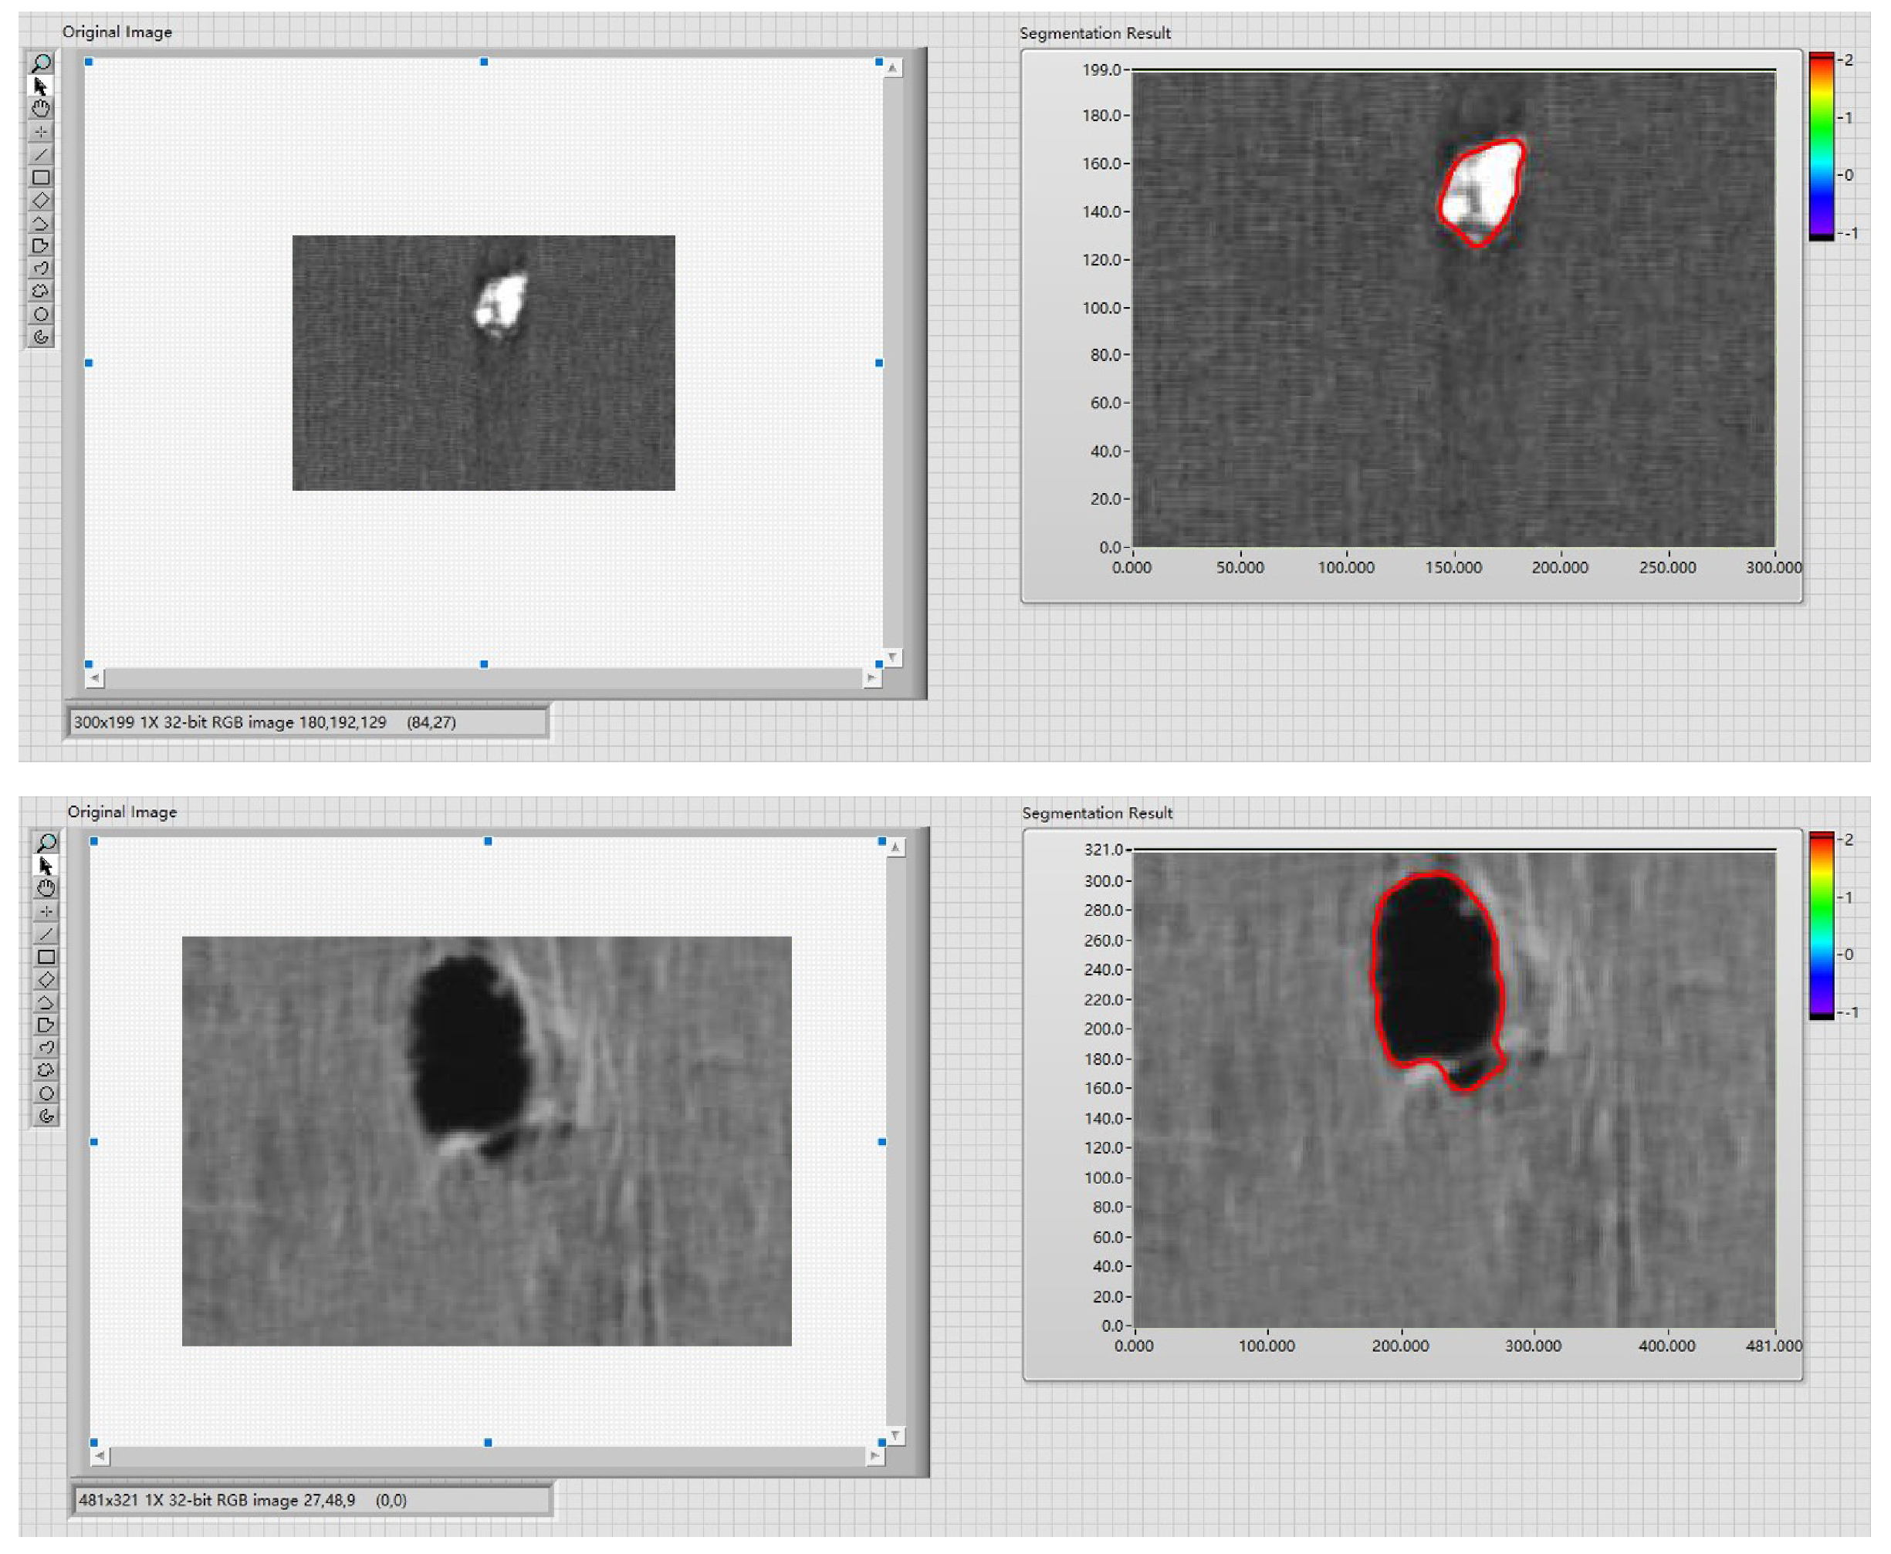Select the Zoom tool in the 481x321 image palette

pyautogui.click(x=46, y=843)
